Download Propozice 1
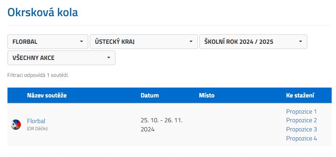336x157 pixels. 301,112
